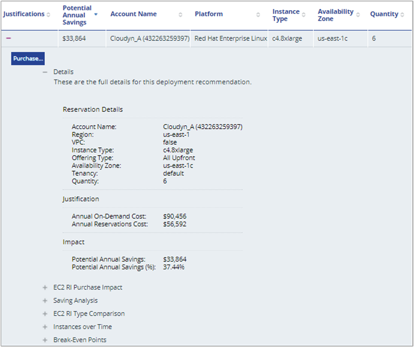Select the Red Hat Enterprise Linux cell
The width and height of the screenshot is (414, 347).
coord(229,38)
